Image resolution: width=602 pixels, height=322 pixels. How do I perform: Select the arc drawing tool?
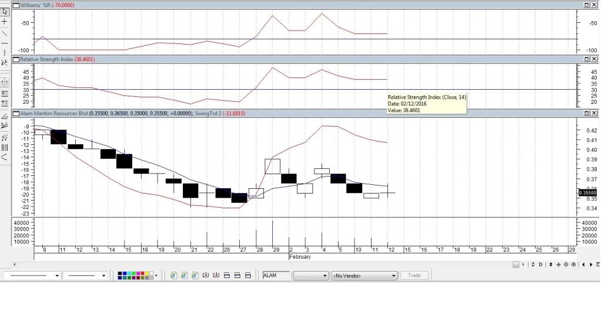(x=5, y=157)
